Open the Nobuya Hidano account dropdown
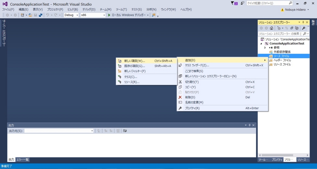This screenshot has height=169, width=317. (x=308, y=10)
